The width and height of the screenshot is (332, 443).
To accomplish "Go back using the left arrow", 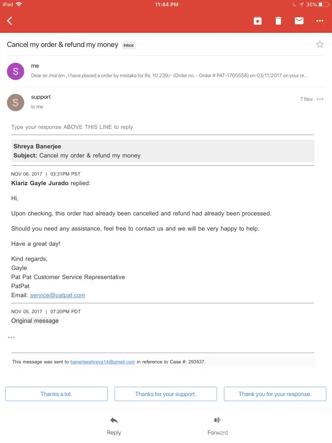I will click(x=10, y=21).
